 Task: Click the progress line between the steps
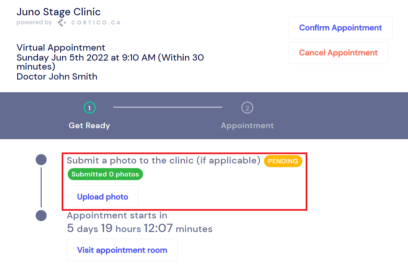point(168,107)
